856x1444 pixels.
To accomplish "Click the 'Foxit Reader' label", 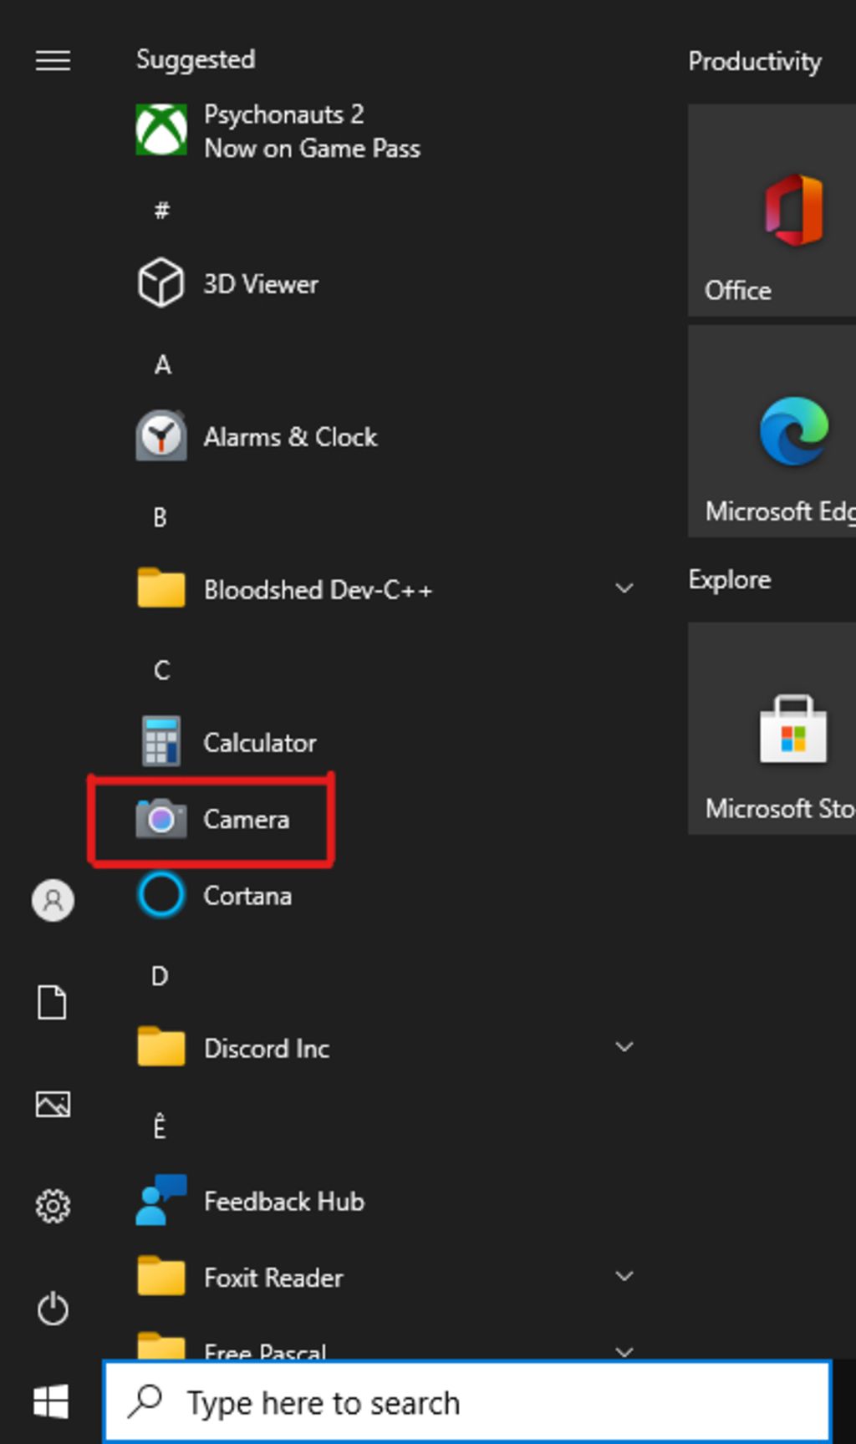I will click(x=273, y=1278).
